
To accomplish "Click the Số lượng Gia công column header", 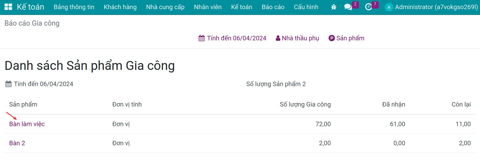I will (305, 104).
